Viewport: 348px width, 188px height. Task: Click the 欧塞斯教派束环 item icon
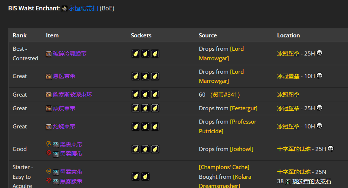[x=49, y=95]
